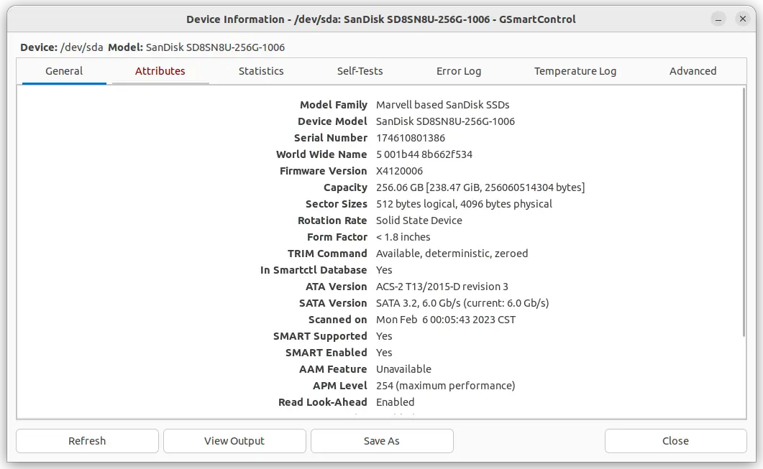Click the Device Model label

click(x=332, y=121)
